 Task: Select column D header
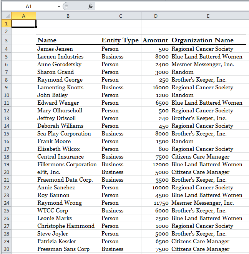pos(156,16)
